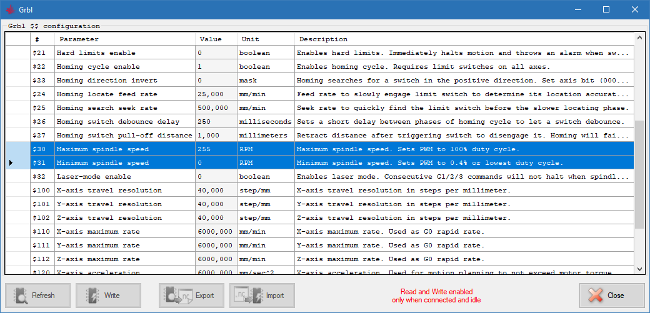
Task: Click the Grbl app icon in title bar
Action: [x=11, y=9]
